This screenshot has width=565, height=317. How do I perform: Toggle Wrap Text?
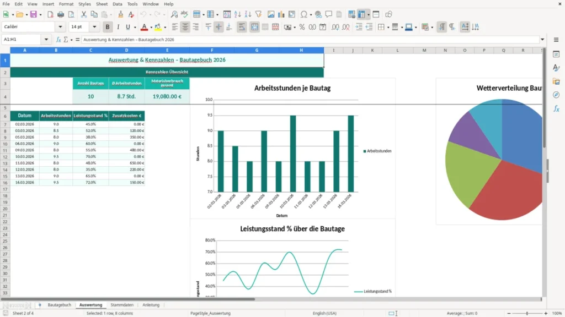242,27
